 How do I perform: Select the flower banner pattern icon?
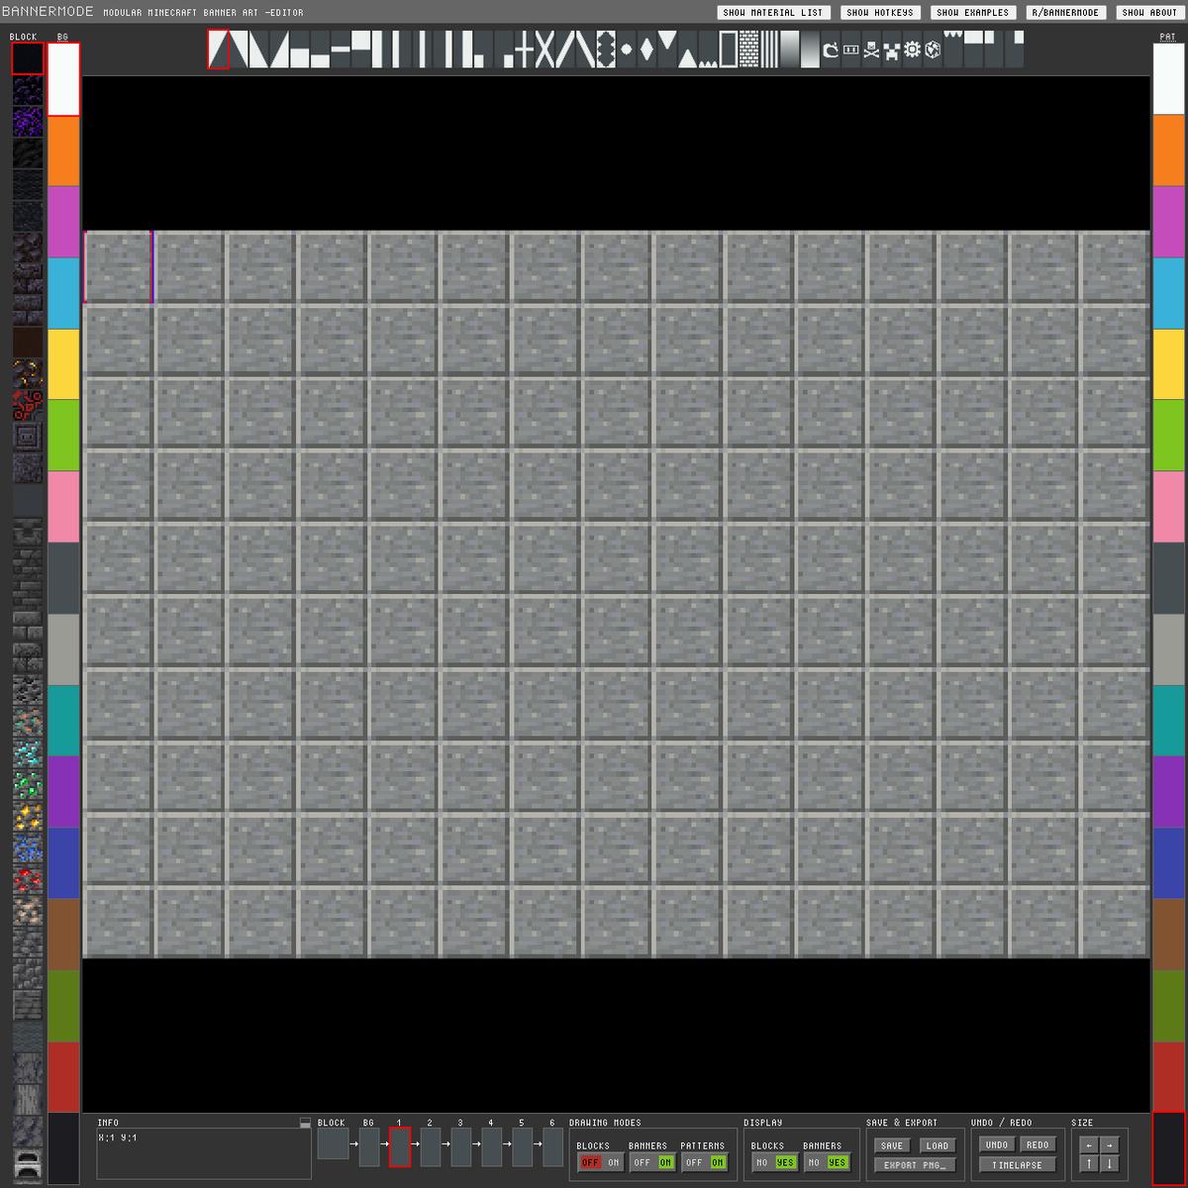pyautogui.click(x=912, y=49)
